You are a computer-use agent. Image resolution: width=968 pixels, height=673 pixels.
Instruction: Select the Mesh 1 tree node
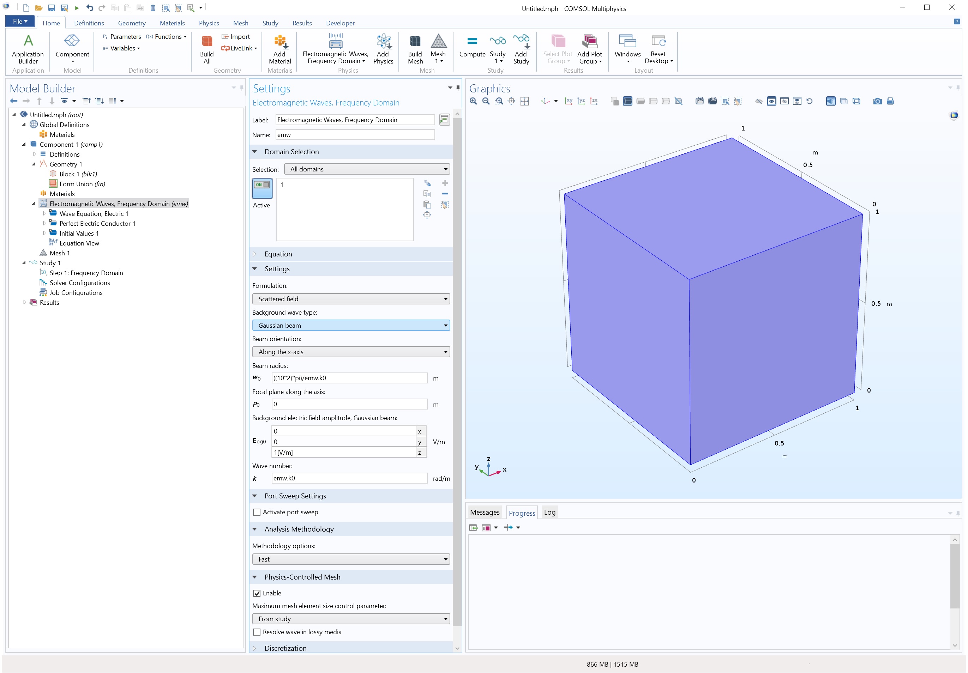[59, 253]
